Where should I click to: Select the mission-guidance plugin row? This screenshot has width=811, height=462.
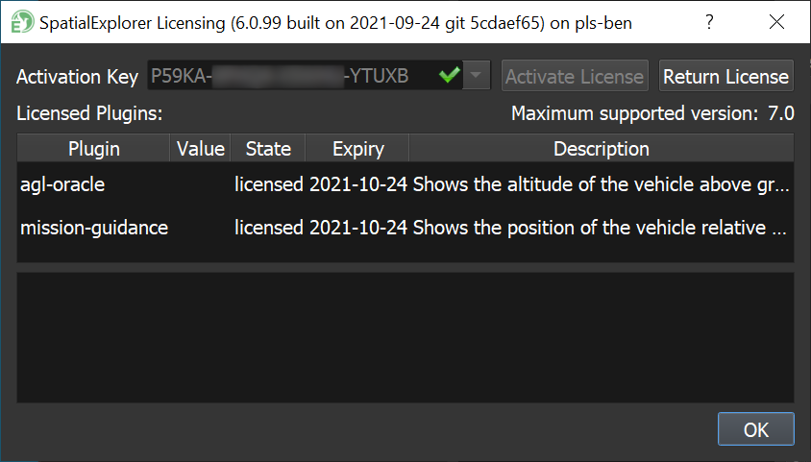point(94,228)
